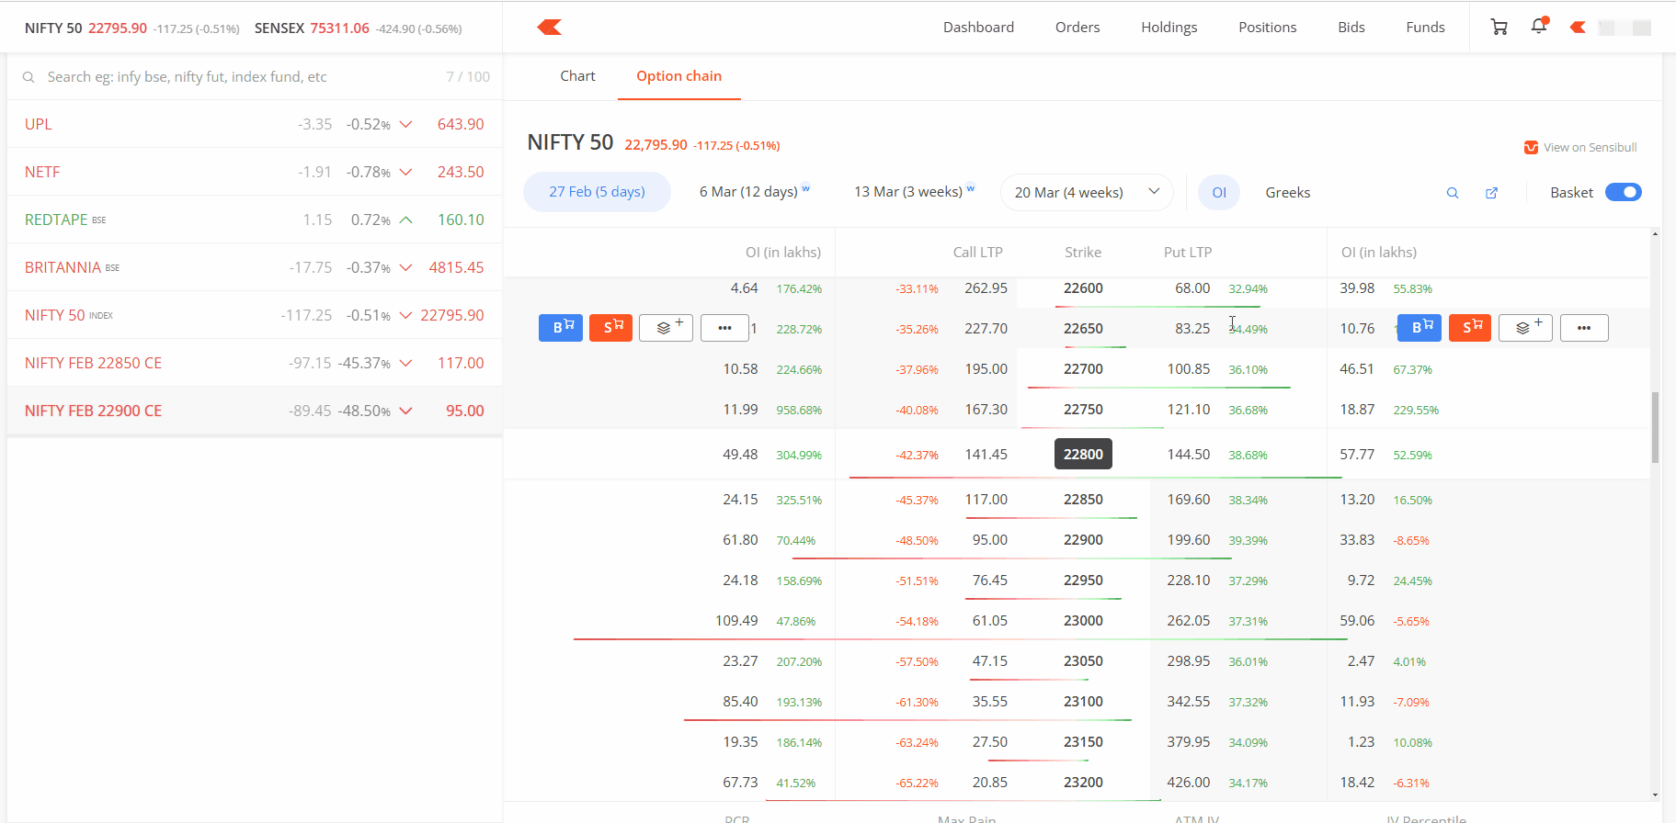Click the 22600 strike cell
This screenshot has height=823, width=1676.
[x=1083, y=288]
